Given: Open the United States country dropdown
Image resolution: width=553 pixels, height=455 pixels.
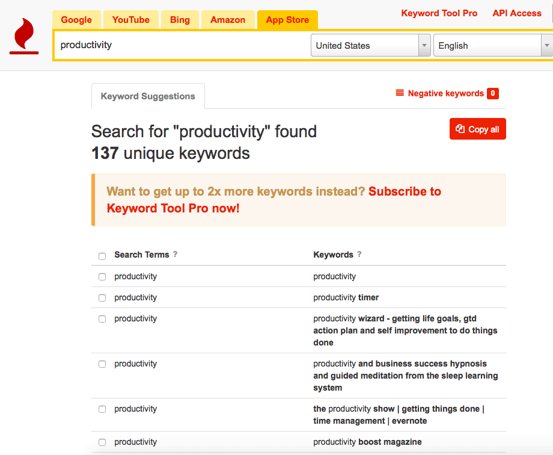Looking at the screenshot, I should click(x=370, y=46).
